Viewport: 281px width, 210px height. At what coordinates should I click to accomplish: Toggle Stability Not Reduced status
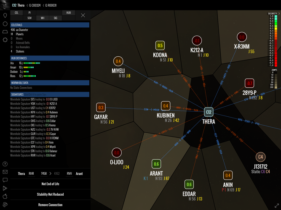[x=51, y=194]
